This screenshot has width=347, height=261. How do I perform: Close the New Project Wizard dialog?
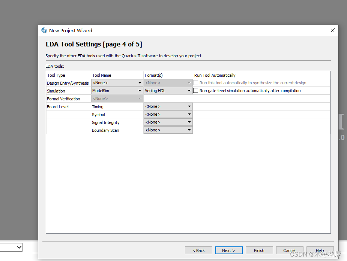[x=333, y=30]
